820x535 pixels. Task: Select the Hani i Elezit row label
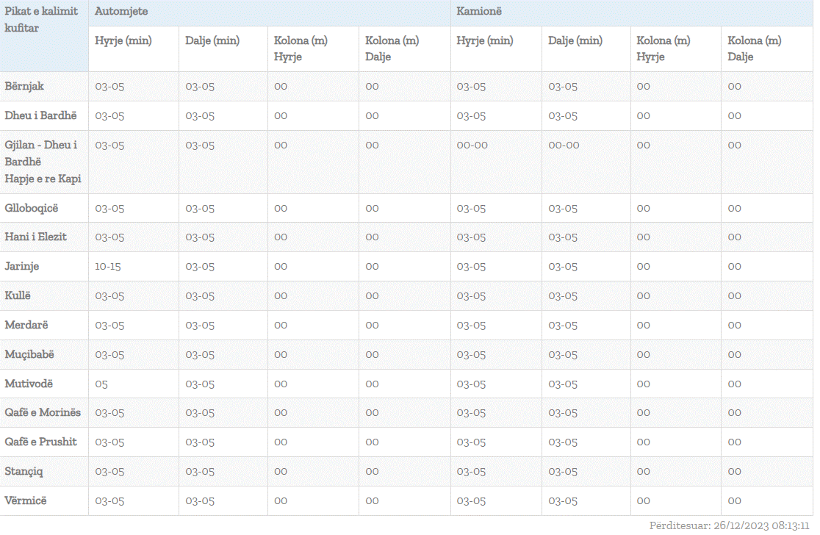(37, 237)
